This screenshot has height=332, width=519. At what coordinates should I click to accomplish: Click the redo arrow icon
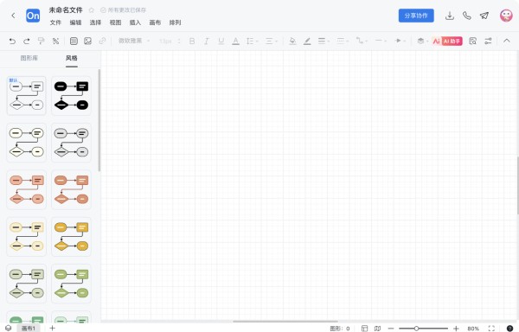pos(27,41)
